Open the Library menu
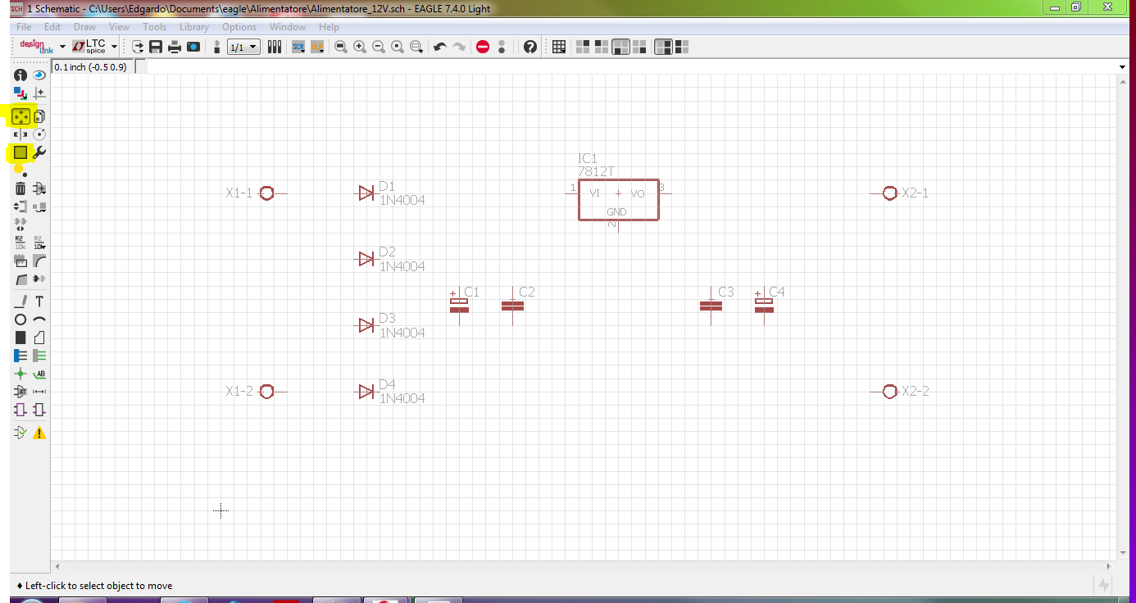 (x=194, y=27)
